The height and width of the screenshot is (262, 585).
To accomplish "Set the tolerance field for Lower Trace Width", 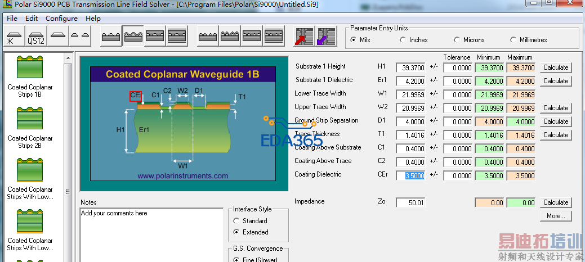I will coord(458,94).
